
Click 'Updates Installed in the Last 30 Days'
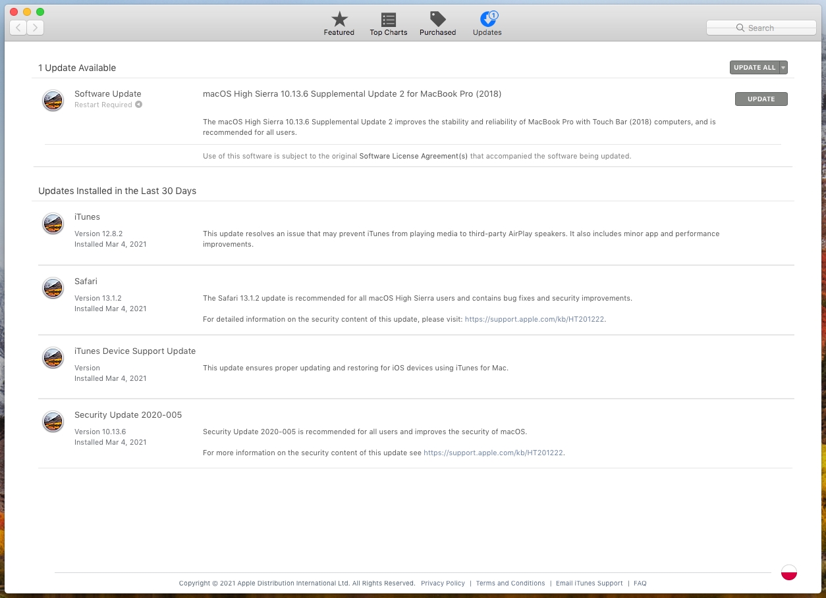(117, 191)
